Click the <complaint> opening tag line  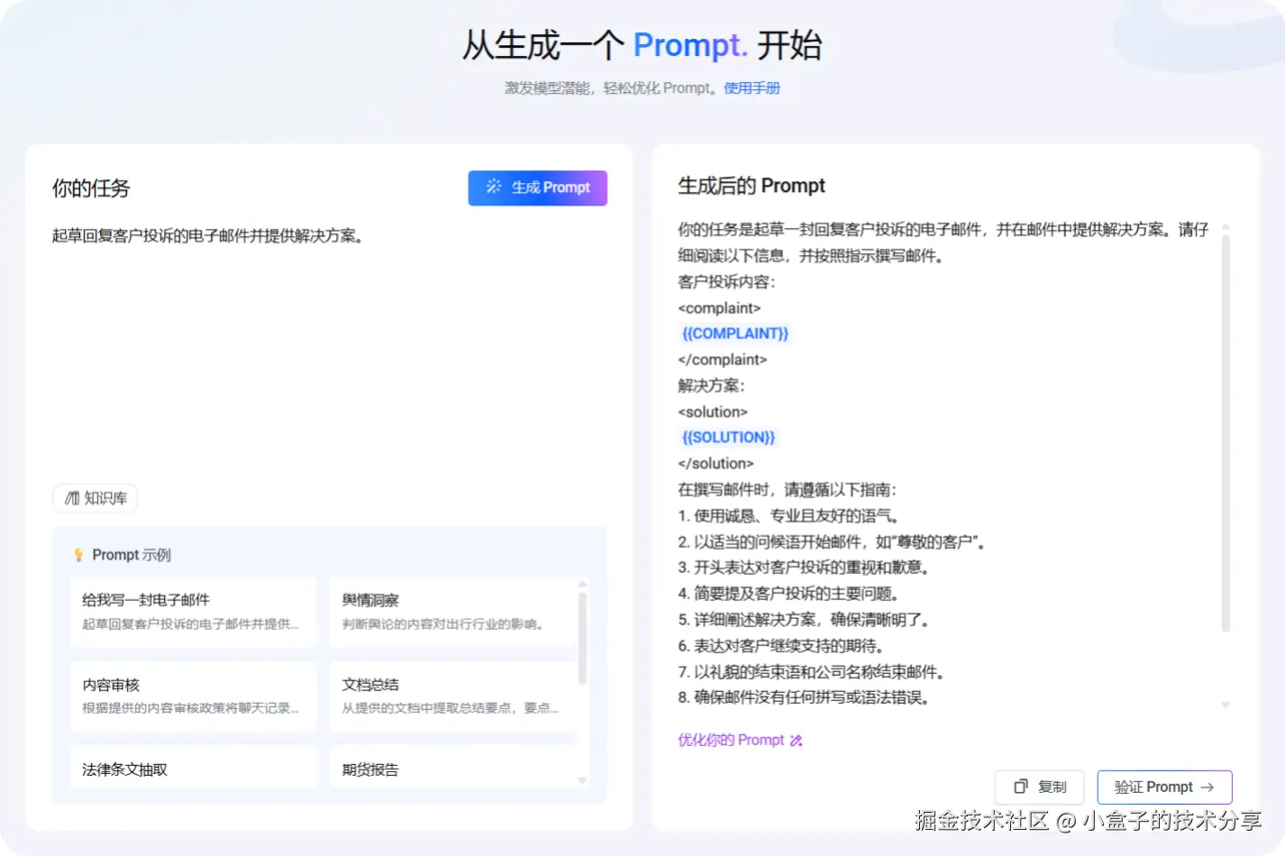719,308
